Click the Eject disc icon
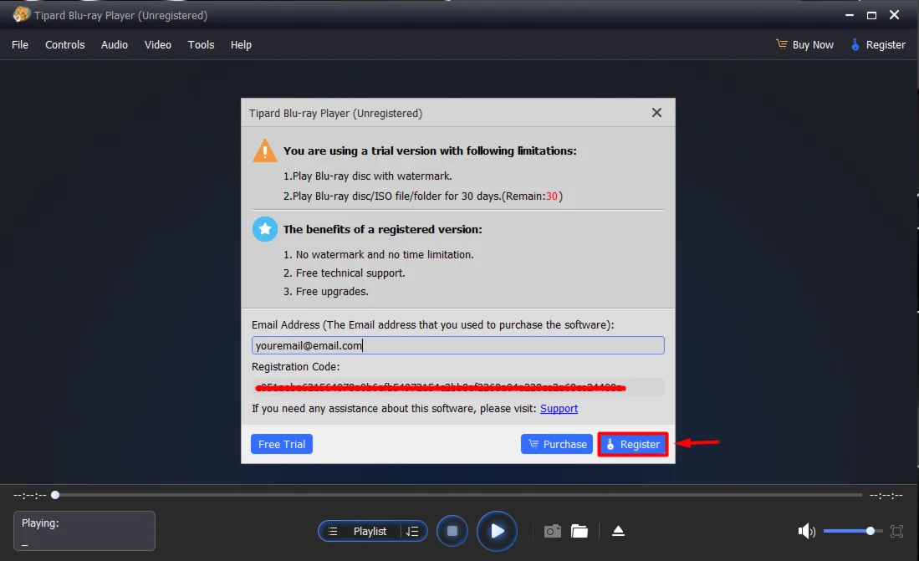 coord(618,531)
